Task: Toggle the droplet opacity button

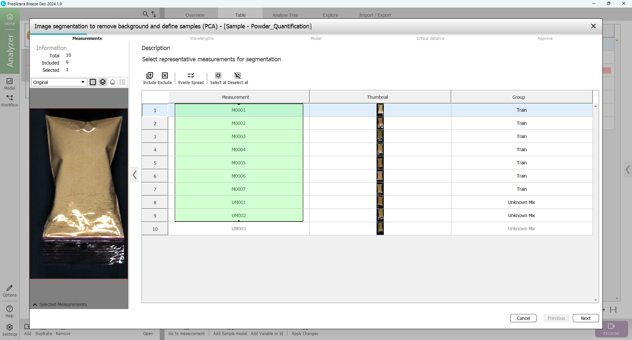Action: click(x=113, y=82)
